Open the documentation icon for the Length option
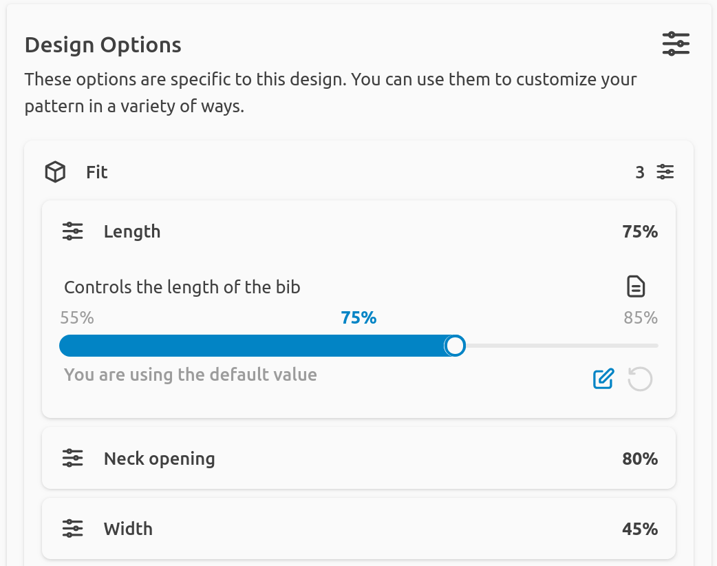Image resolution: width=717 pixels, height=566 pixels. 635,286
